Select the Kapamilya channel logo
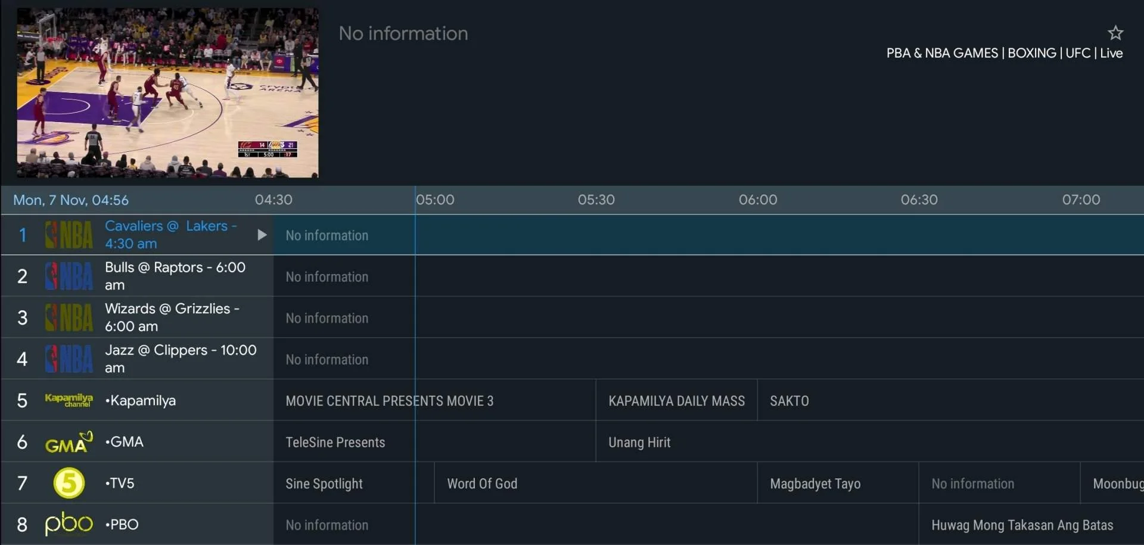Viewport: 1144px width, 545px height. tap(69, 400)
